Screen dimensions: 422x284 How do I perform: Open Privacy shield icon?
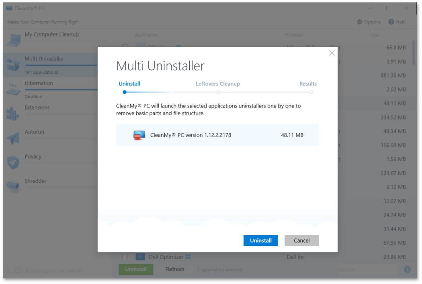coord(13,162)
